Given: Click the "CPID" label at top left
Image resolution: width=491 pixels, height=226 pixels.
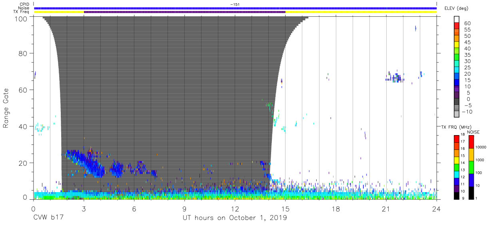Looking at the screenshot, I should point(24,4).
